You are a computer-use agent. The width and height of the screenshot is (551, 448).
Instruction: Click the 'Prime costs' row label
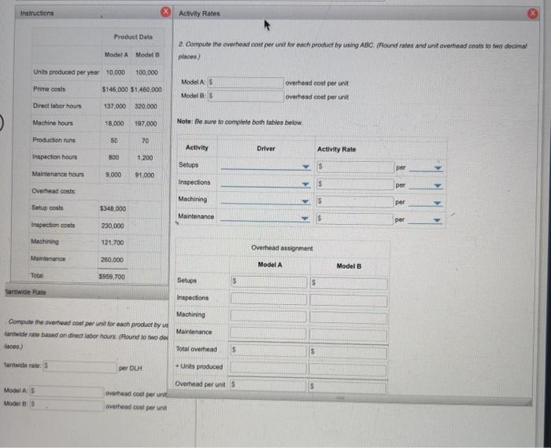(49, 89)
